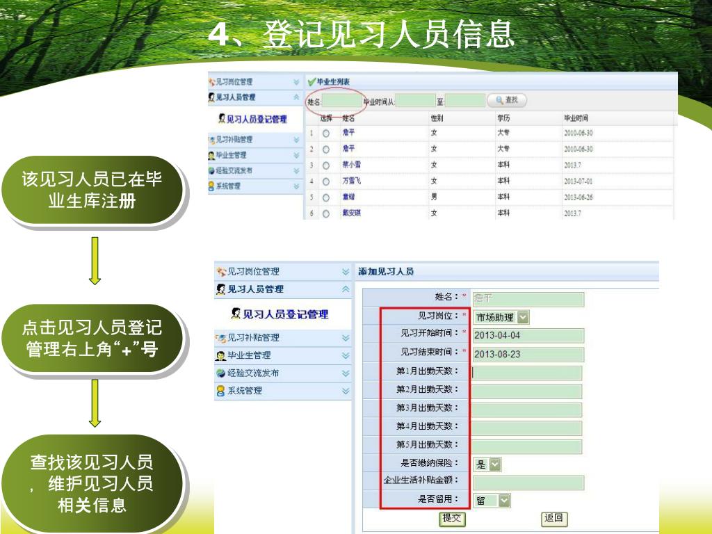Open 见习岗位 dropdown showing 市场助理
The height and width of the screenshot is (534, 712).
(501, 317)
